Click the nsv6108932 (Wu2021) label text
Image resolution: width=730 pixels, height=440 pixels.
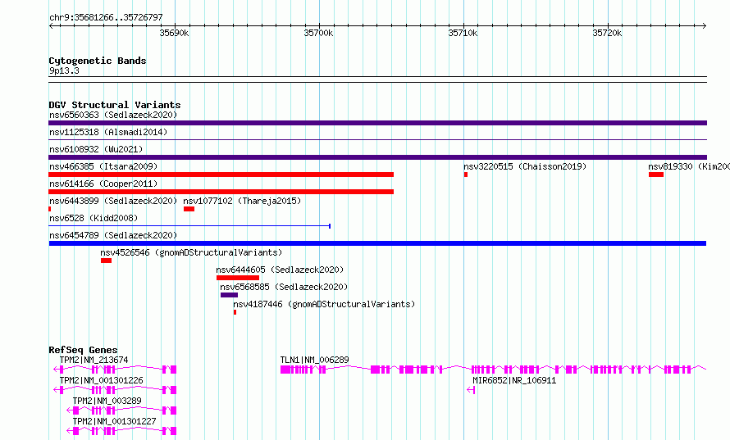[96, 149]
